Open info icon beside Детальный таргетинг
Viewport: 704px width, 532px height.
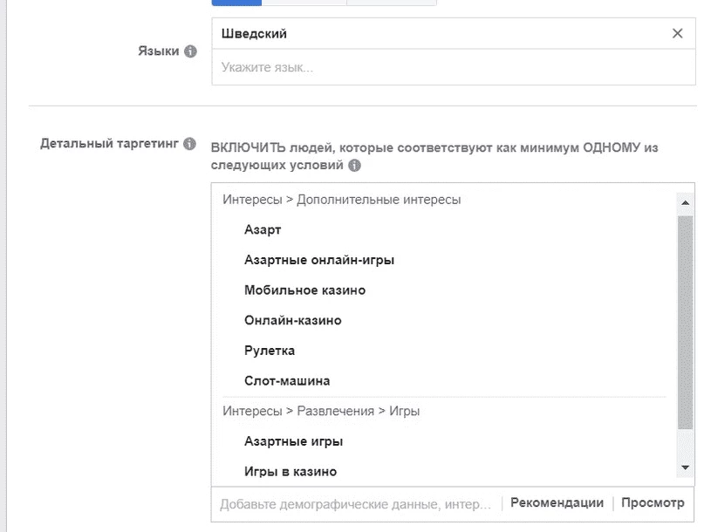coord(189,144)
